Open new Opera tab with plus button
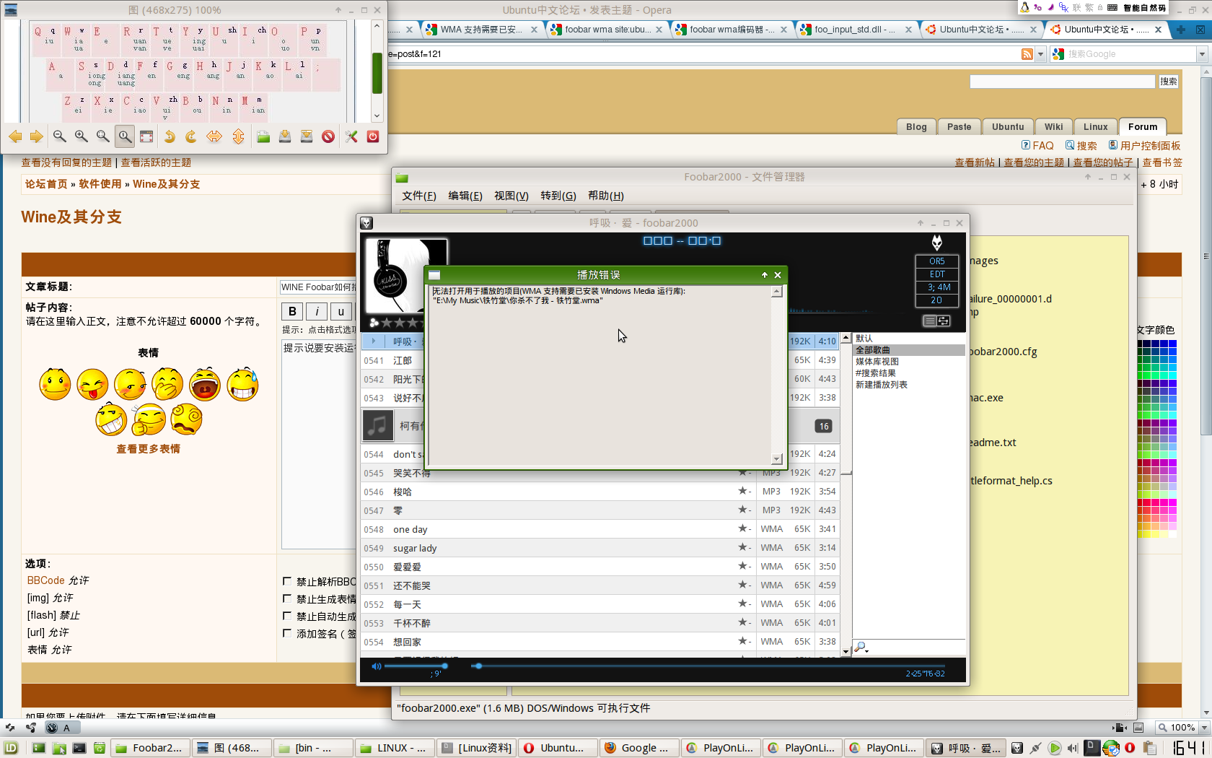Viewport: 1212px width, 758px height. tap(1180, 30)
